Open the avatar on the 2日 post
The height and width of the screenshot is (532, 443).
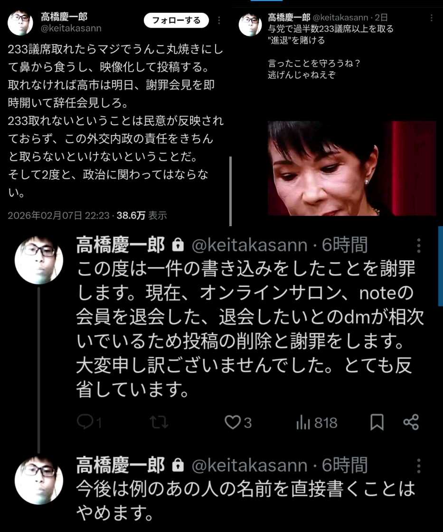[x=250, y=25]
